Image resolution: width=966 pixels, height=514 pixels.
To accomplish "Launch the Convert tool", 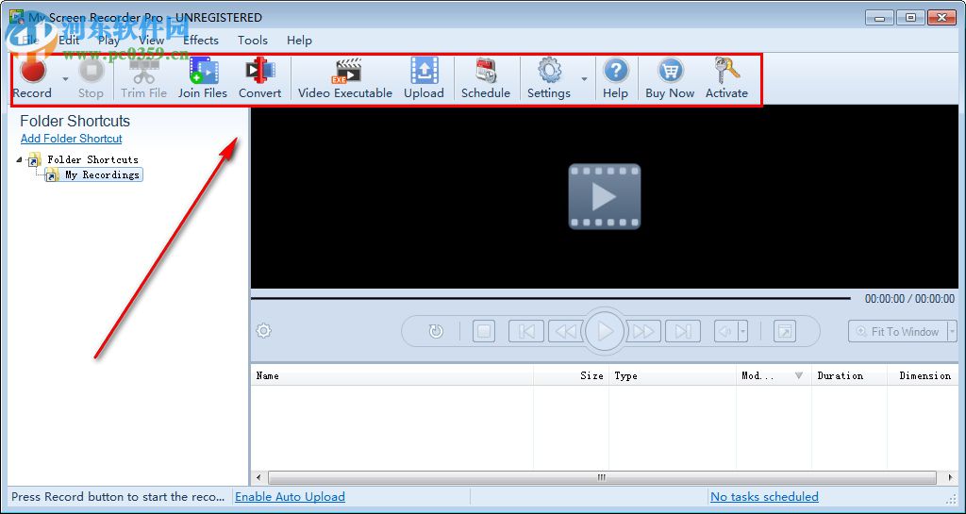I will pos(260,79).
